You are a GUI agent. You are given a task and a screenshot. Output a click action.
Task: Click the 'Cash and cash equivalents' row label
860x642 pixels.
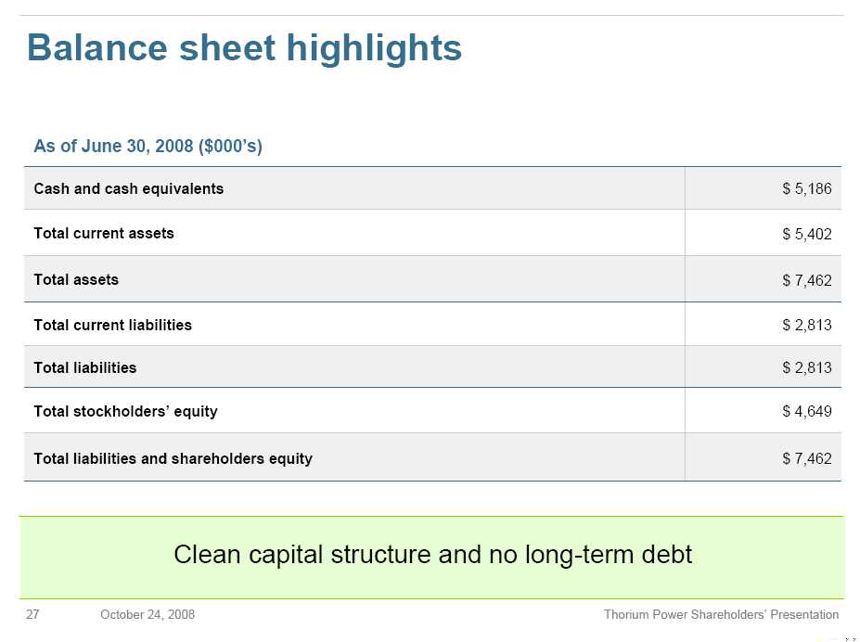tap(128, 188)
